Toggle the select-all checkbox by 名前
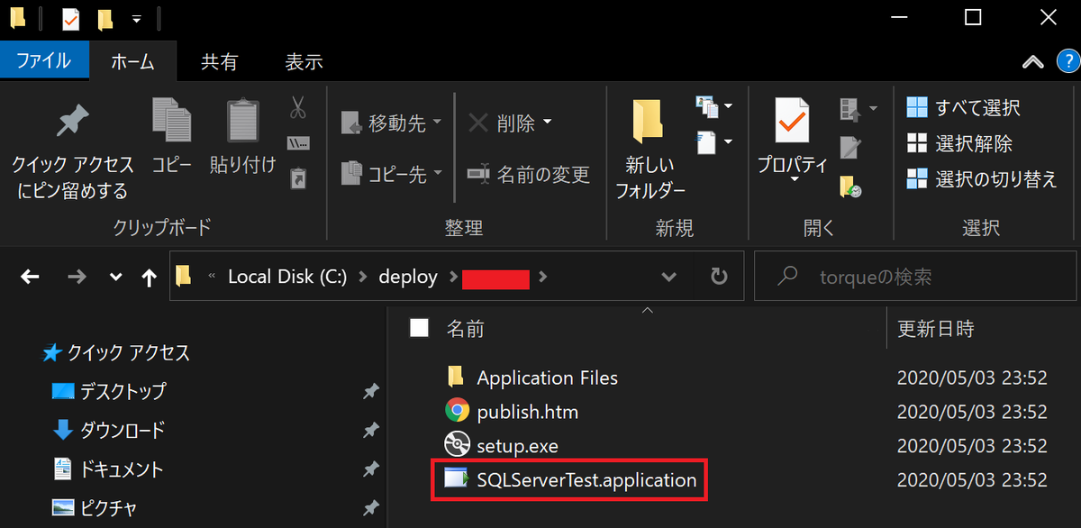The width and height of the screenshot is (1081, 528). point(419,329)
